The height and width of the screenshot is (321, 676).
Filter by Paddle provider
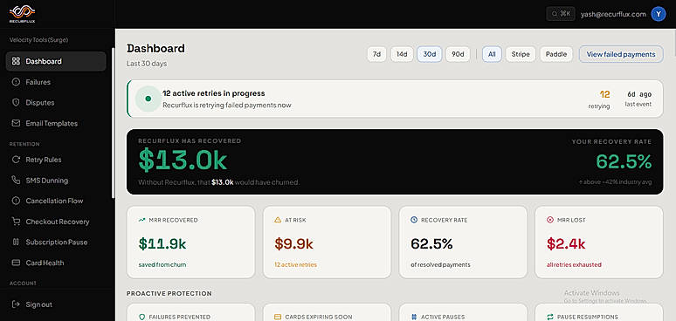click(556, 54)
